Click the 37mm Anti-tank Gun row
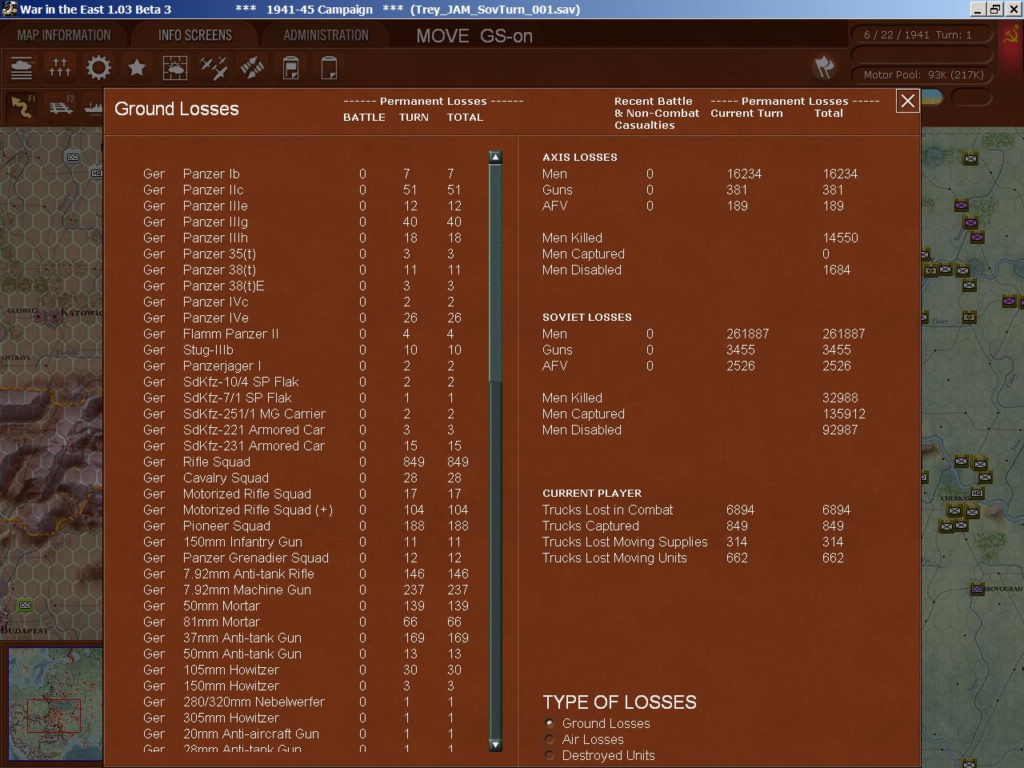The height and width of the screenshot is (768, 1024). tap(306, 638)
